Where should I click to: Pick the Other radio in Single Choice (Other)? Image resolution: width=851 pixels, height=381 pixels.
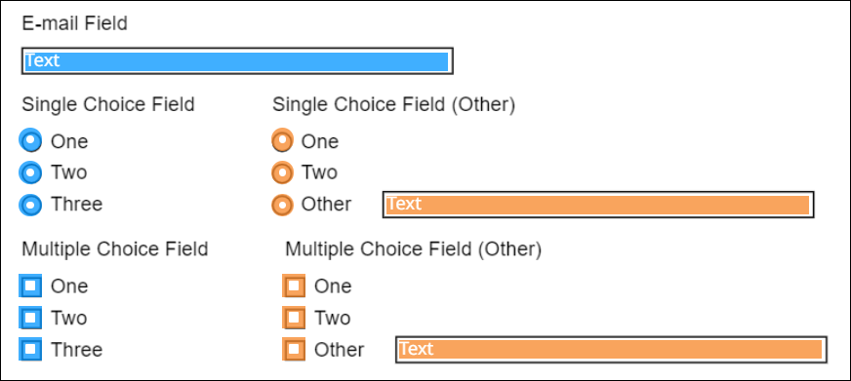pos(282,205)
